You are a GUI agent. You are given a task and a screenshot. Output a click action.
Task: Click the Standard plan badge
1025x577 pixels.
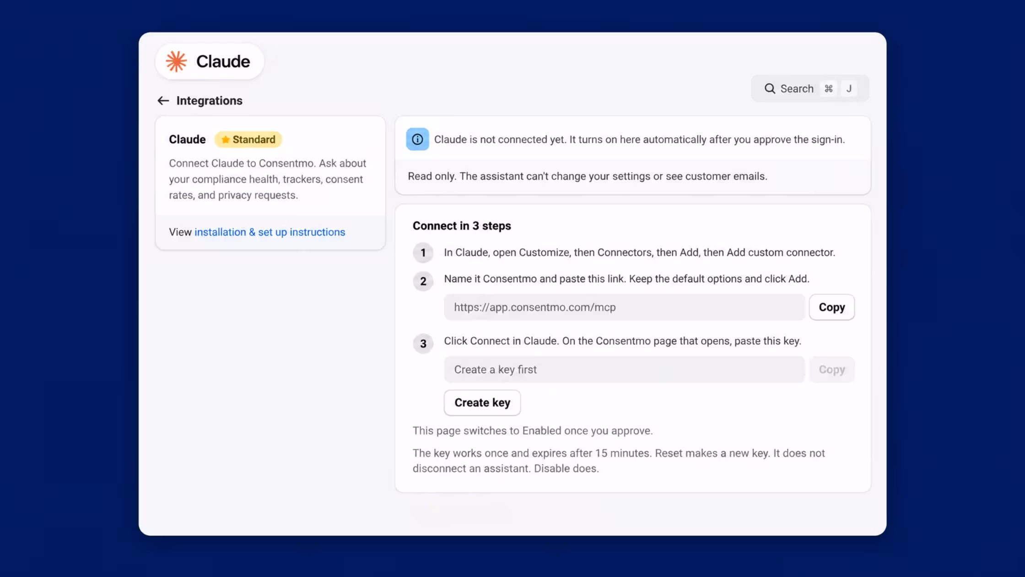point(248,140)
